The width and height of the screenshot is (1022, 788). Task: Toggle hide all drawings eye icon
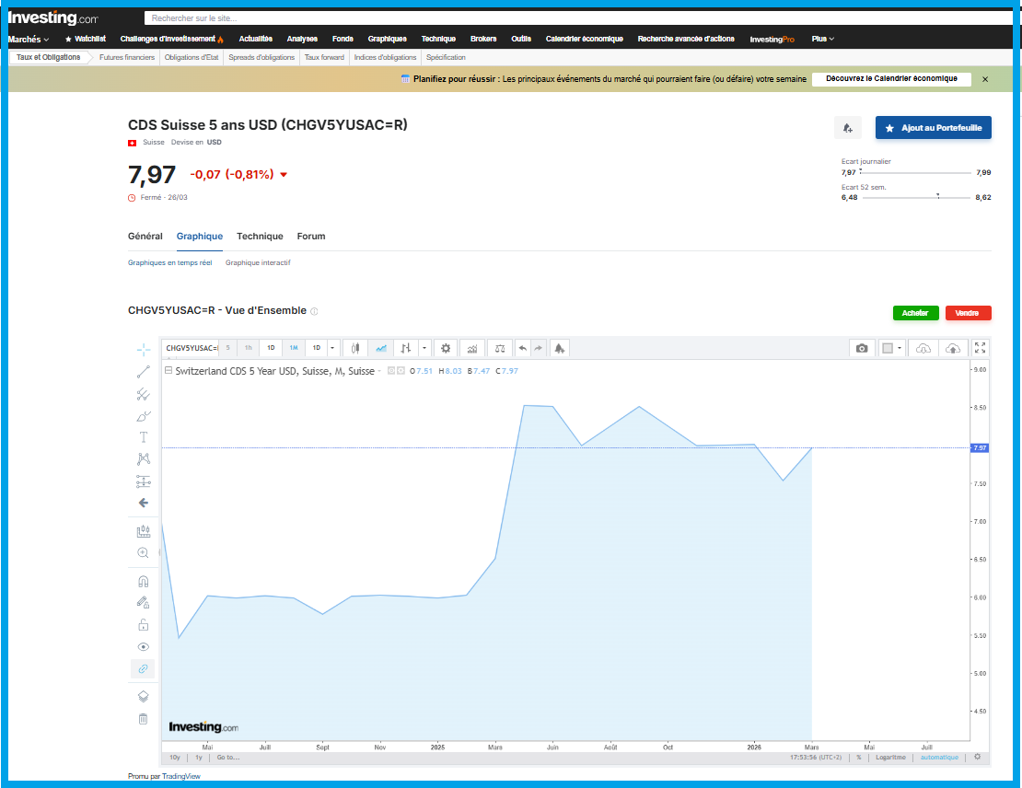point(143,646)
